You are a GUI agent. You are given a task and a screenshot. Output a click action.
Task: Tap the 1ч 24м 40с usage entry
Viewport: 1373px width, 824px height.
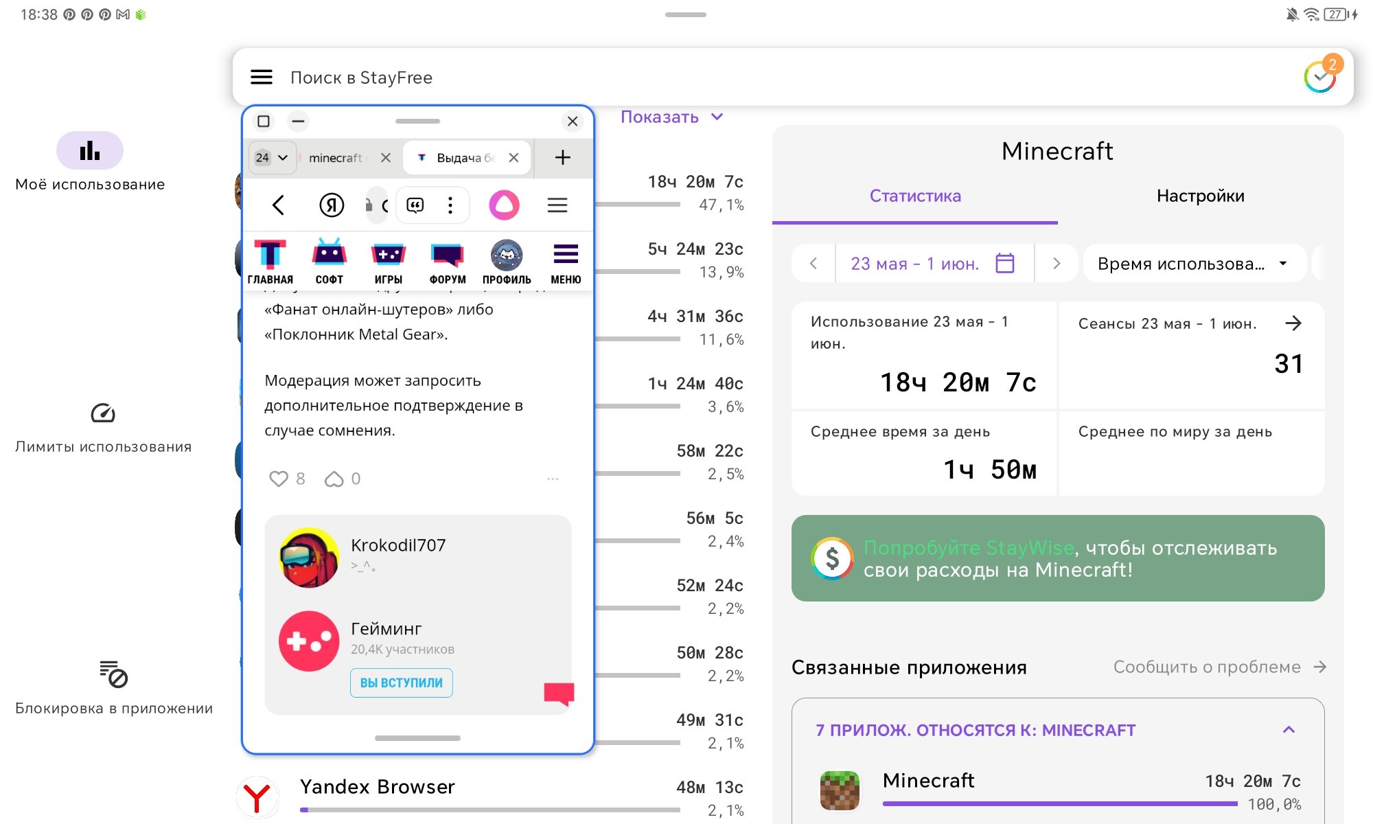(695, 394)
